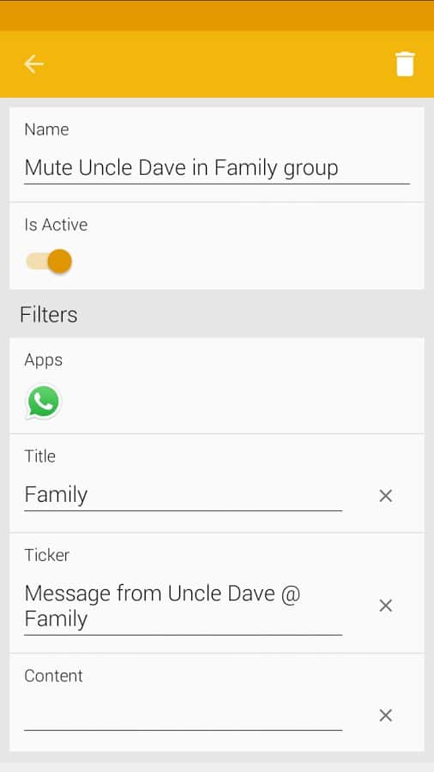Focus the empty Content input field

183,715
